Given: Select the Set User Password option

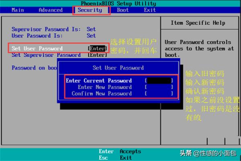Looking at the screenshot, I should pyautogui.click(x=37, y=48).
